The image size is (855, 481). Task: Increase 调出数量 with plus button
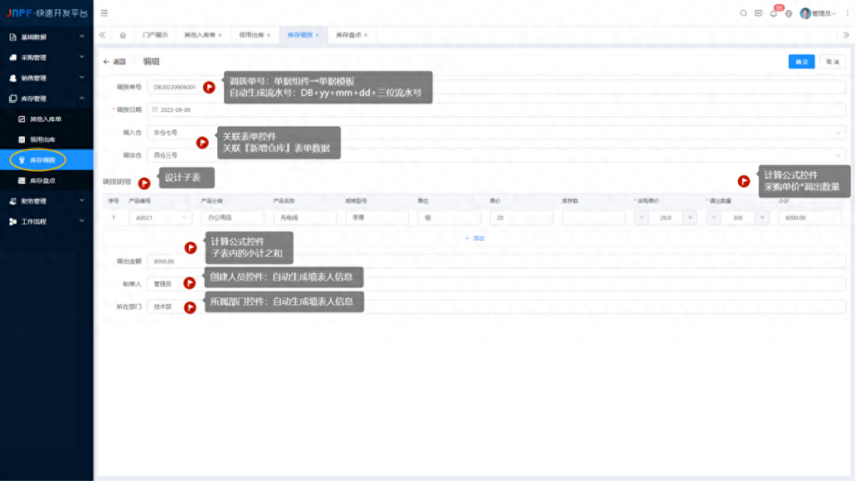click(x=761, y=218)
